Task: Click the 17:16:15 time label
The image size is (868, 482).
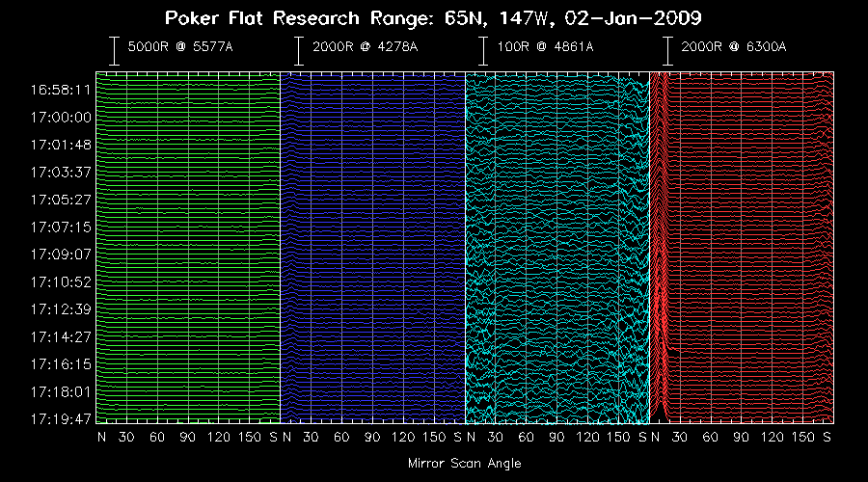Action: coord(61,364)
